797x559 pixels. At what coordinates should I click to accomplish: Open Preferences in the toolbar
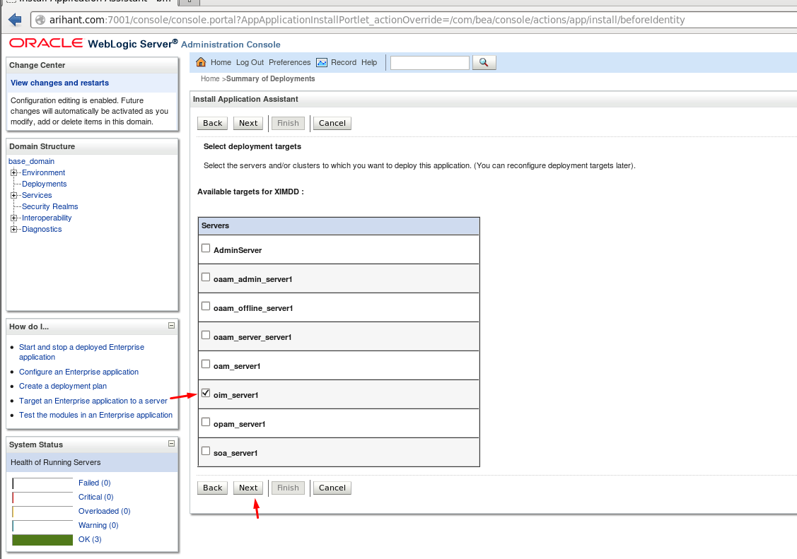pyautogui.click(x=289, y=62)
